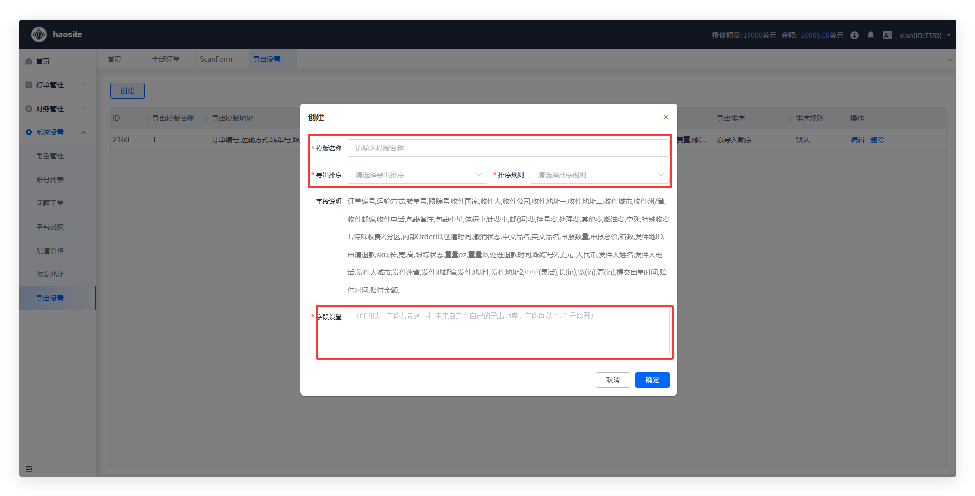The image size is (975, 496).
Task: Open the 排序规则 dropdown
Action: [x=600, y=175]
